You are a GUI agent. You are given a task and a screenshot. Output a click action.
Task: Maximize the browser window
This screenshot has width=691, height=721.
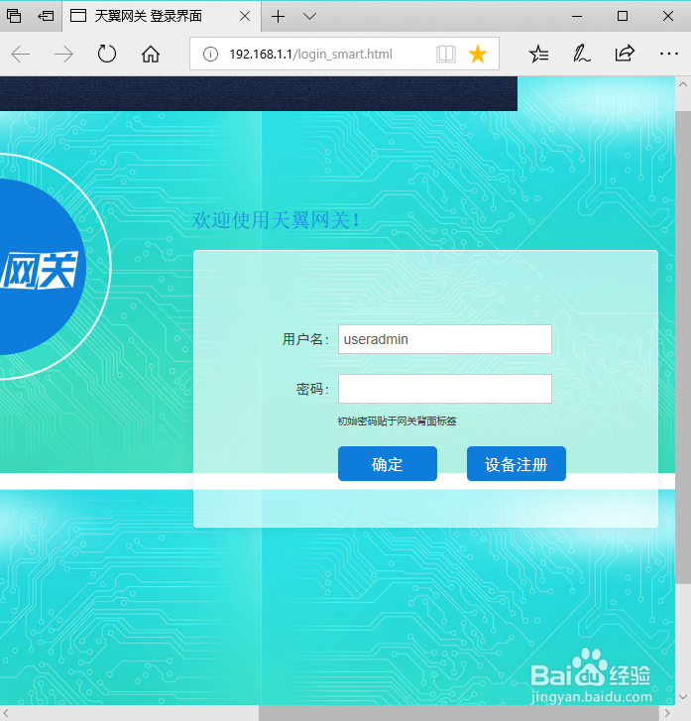pyautogui.click(x=623, y=17)
